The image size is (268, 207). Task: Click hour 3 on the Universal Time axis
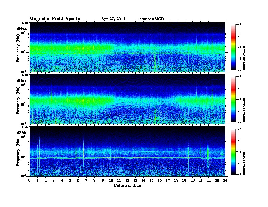click(54, 180)
